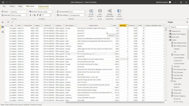
Task: Open City column filter dropdown
Action: point(16,26)
